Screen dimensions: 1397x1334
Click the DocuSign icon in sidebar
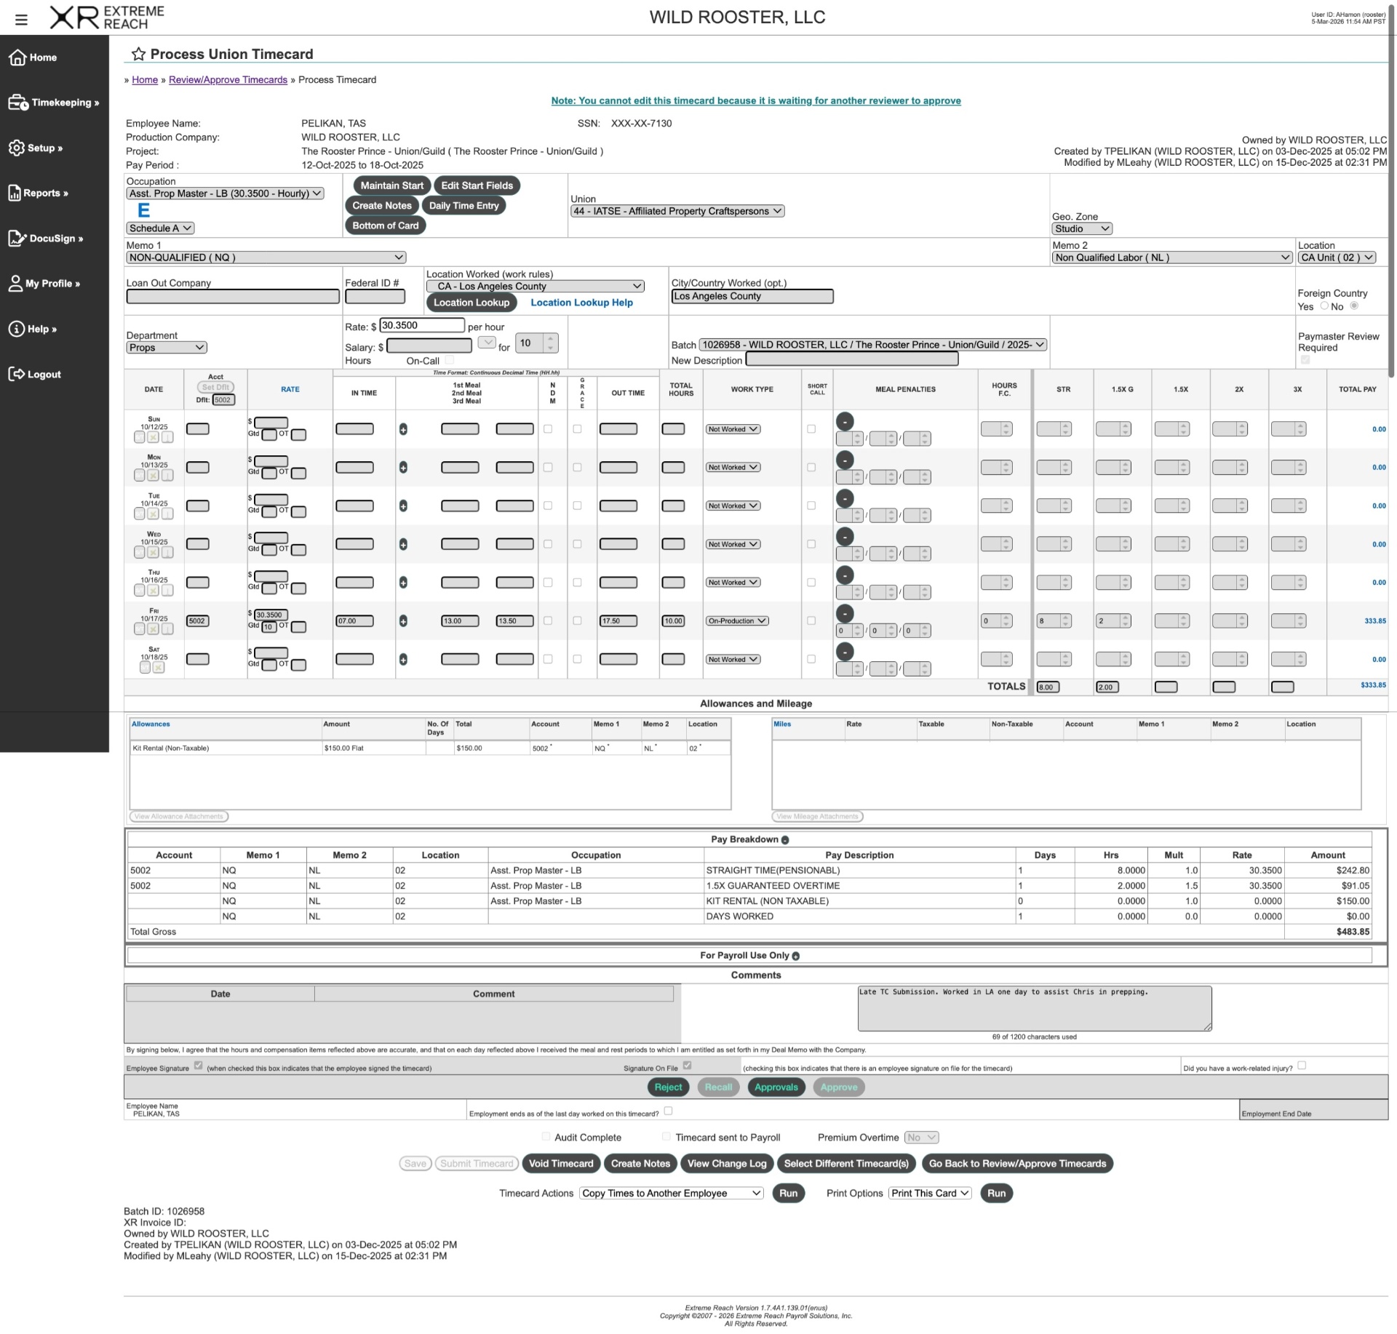click(x=17, y=238)
